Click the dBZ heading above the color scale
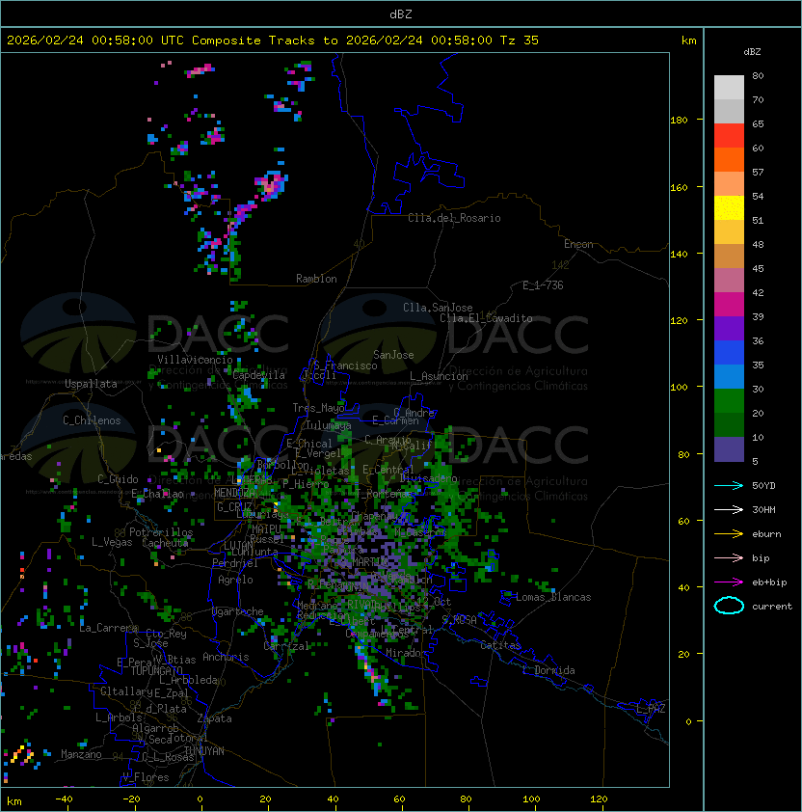This screenshot has width=802, height=812. pyautogui.click(x=752, y=52)
